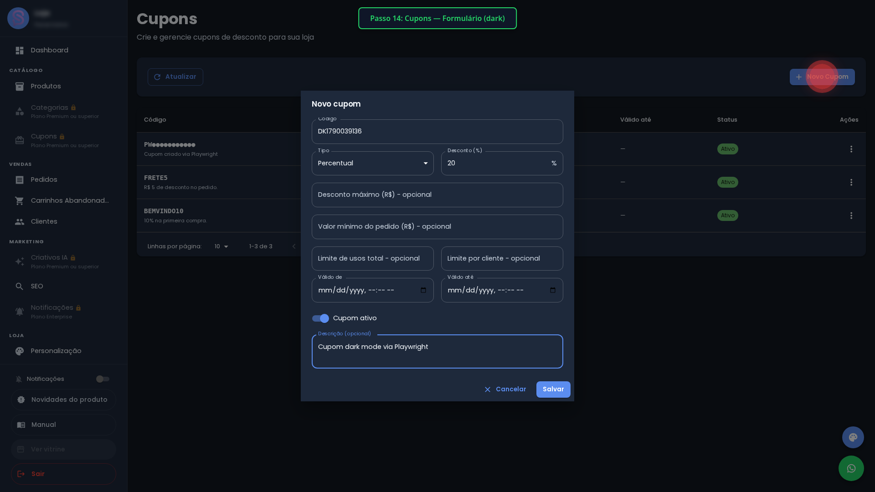Click the BEMVINDO10 coupon code
Image resolution: width=875 pixels, height=492 pixels.
point(164,211)
